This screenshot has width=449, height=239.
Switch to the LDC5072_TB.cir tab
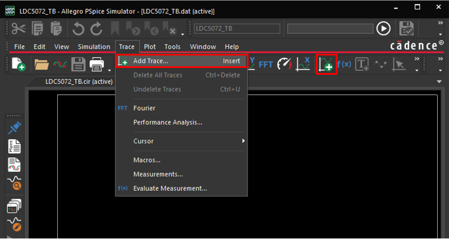pyautogui.click(x=79, y=81)
